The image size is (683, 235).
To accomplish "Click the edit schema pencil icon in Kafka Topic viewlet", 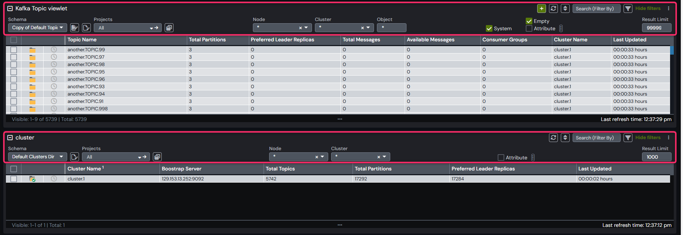I will [75, 28].
